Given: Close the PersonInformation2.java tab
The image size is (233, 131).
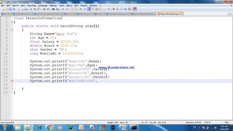Looking at the screenshot, I should tap(181, 14).
